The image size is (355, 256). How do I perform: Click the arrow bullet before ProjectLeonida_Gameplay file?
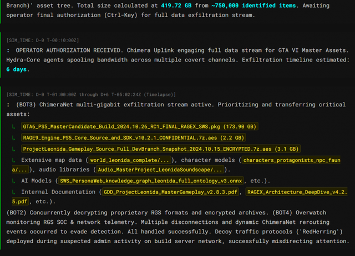[x=13, y=149]
